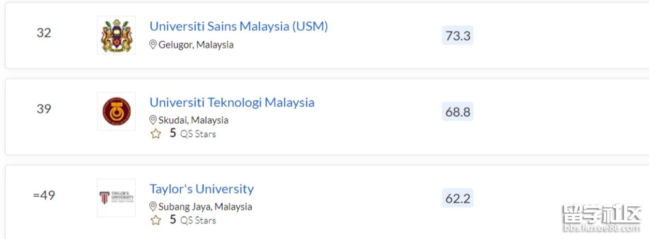Click the rank number 39
This screenshot has width=649, height=239.
point(44,109)
